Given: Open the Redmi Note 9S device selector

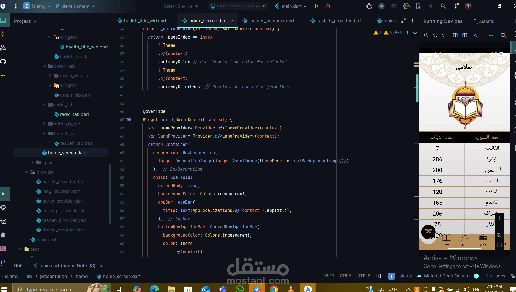Looking at the screenshot, I should pos(238,6).
